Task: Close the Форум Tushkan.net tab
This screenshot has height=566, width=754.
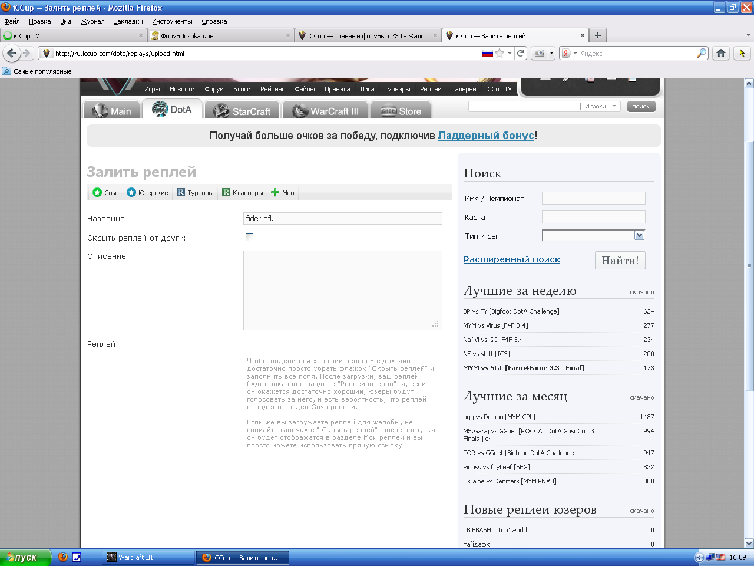Action: coord(288,35)
